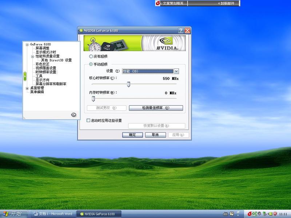
Task: Select the 没有超频 radio button
Action: click(91, 56)
